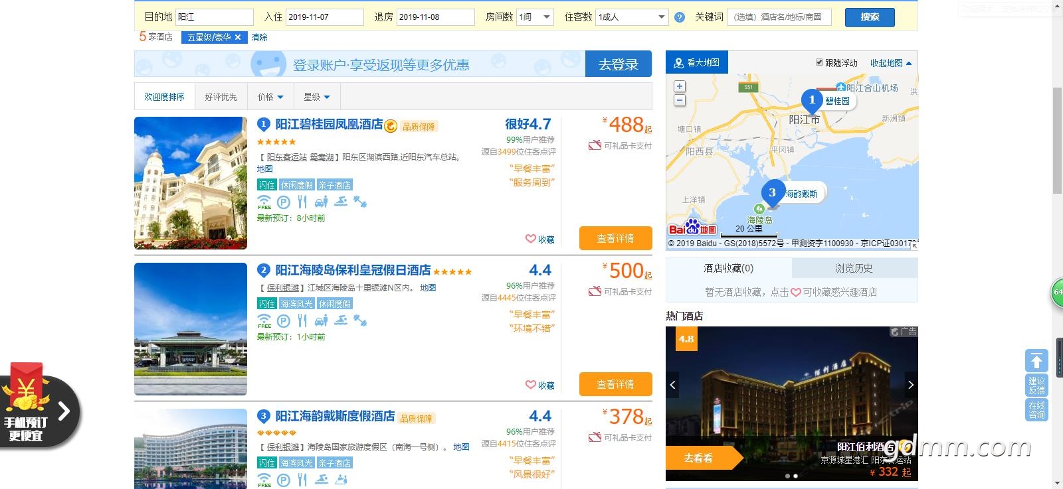The height and width of the screenshot is (489, 1063).
Task: Click 保利银滩 area link for 保利皇冠假日酒店
Action: coord(283,288)
